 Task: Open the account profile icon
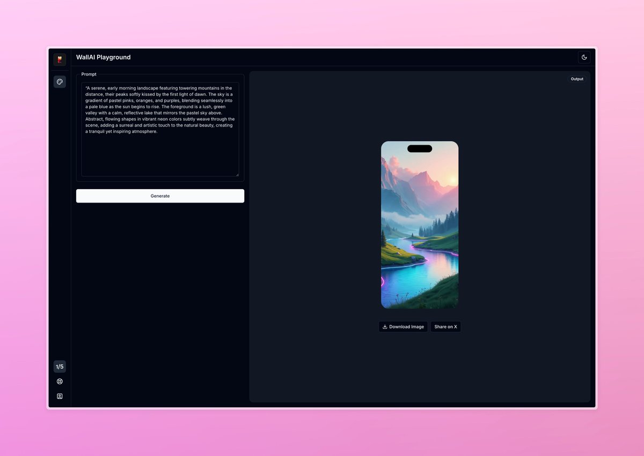point(60,397)
